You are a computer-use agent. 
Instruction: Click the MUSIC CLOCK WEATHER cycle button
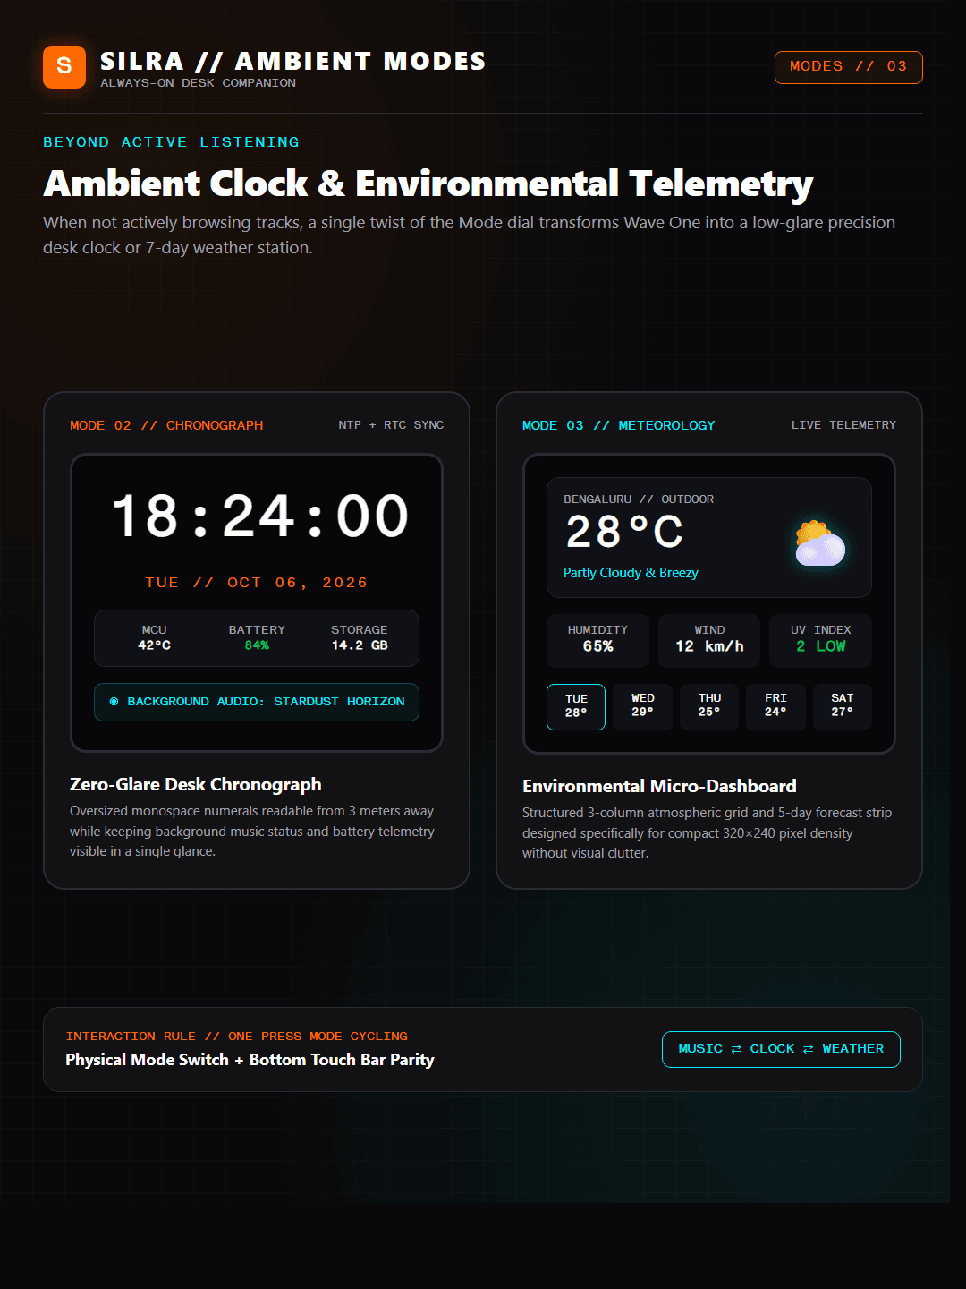coord(781,1049)
